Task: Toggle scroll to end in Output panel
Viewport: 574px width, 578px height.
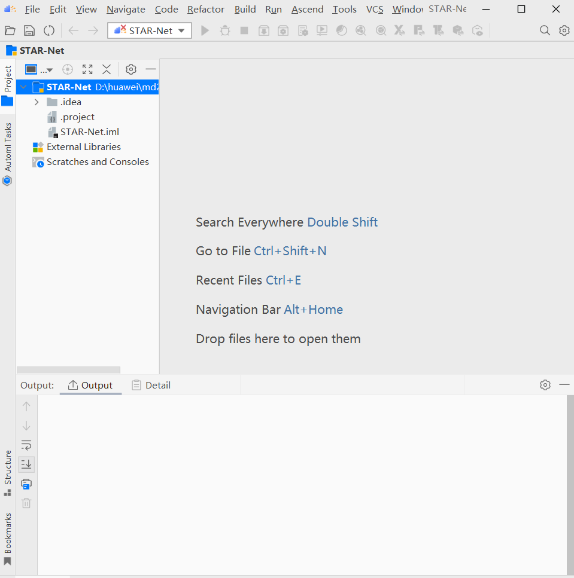Action: [x=26, y=464]
